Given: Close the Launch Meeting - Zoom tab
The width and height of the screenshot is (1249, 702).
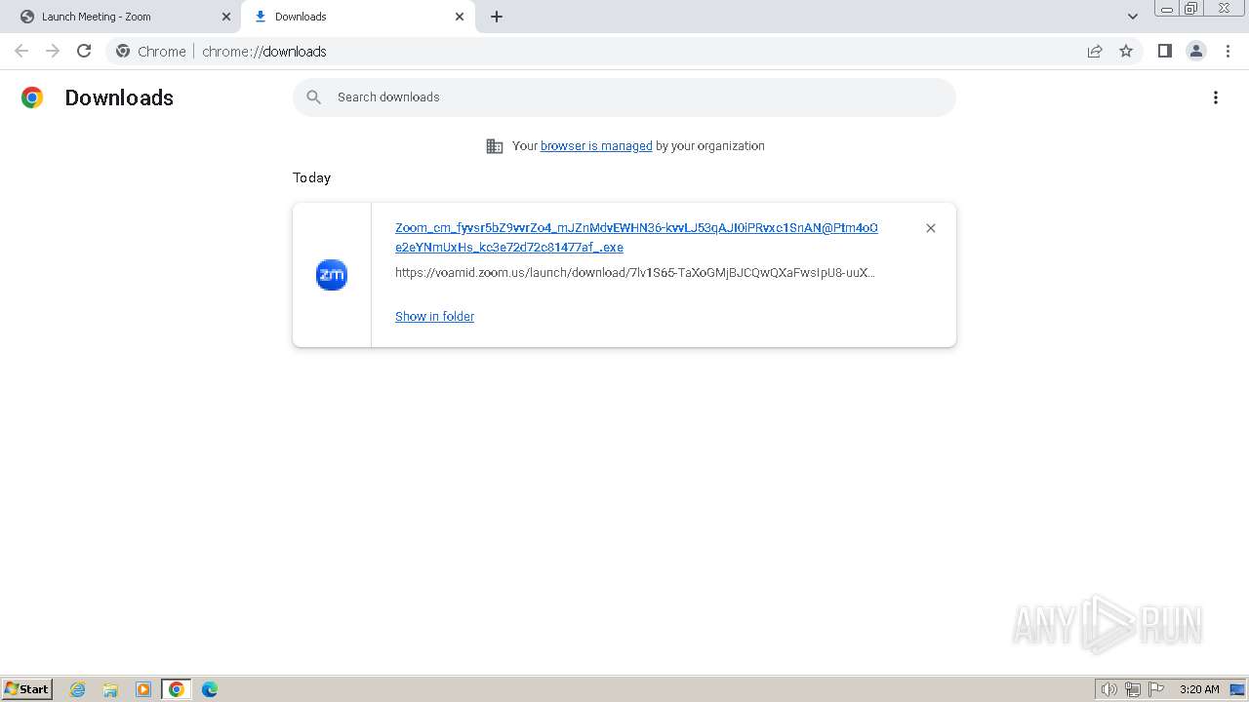Looking at the screenshot, I should [x=226, y=17].
